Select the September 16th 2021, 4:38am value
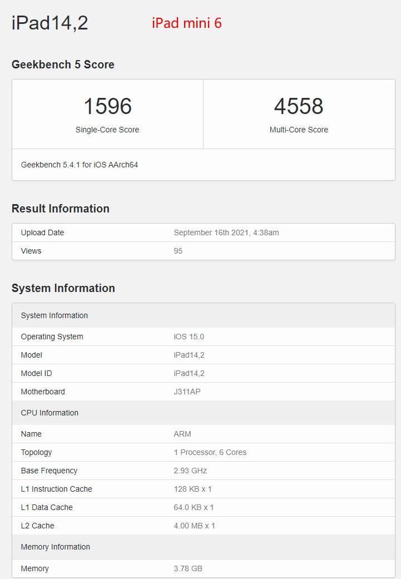Viewport: 401px width, 579px height. pos(226,232)
